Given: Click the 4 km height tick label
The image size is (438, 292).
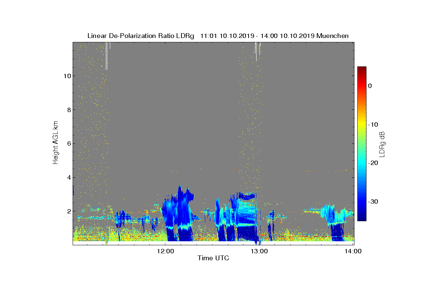Looking at the screenshot, I should coord(68,177).
